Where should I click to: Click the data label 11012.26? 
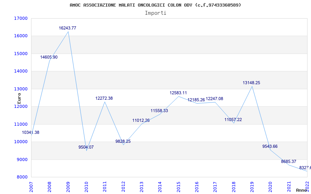141,120
